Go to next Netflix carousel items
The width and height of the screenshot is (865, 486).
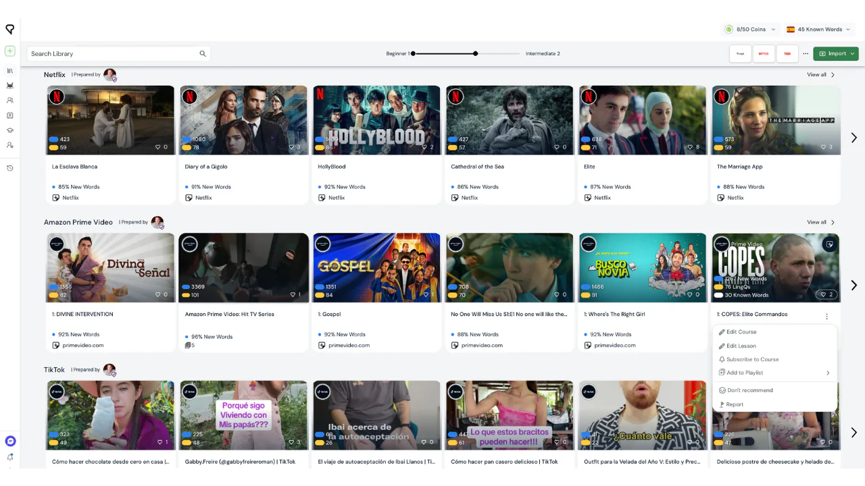coord(854,138)
